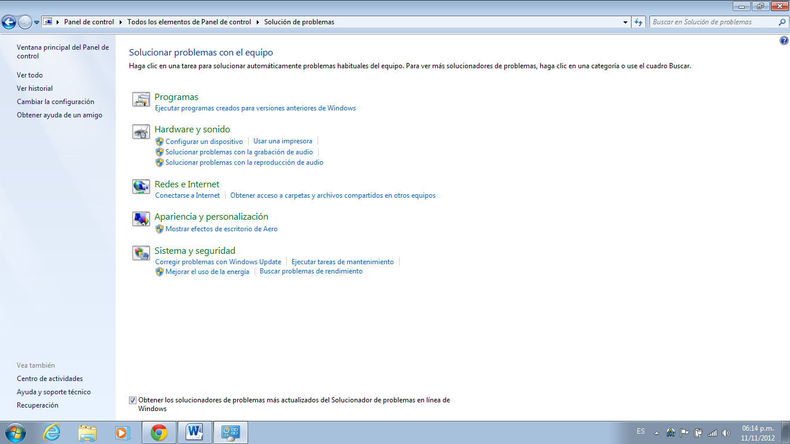The width and height of the screenshot is (790, 444).
Task: Click the Hardware y sonido printer icon
Action: [141, 132]
